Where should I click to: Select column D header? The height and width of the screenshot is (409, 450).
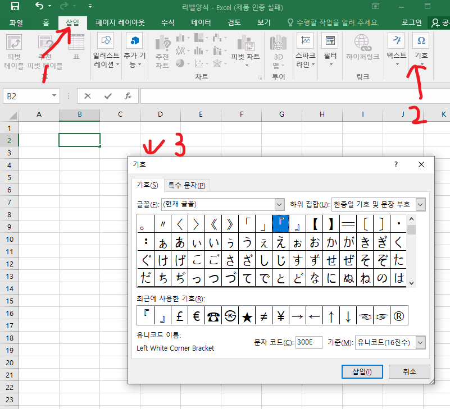[x=160, y=114]
